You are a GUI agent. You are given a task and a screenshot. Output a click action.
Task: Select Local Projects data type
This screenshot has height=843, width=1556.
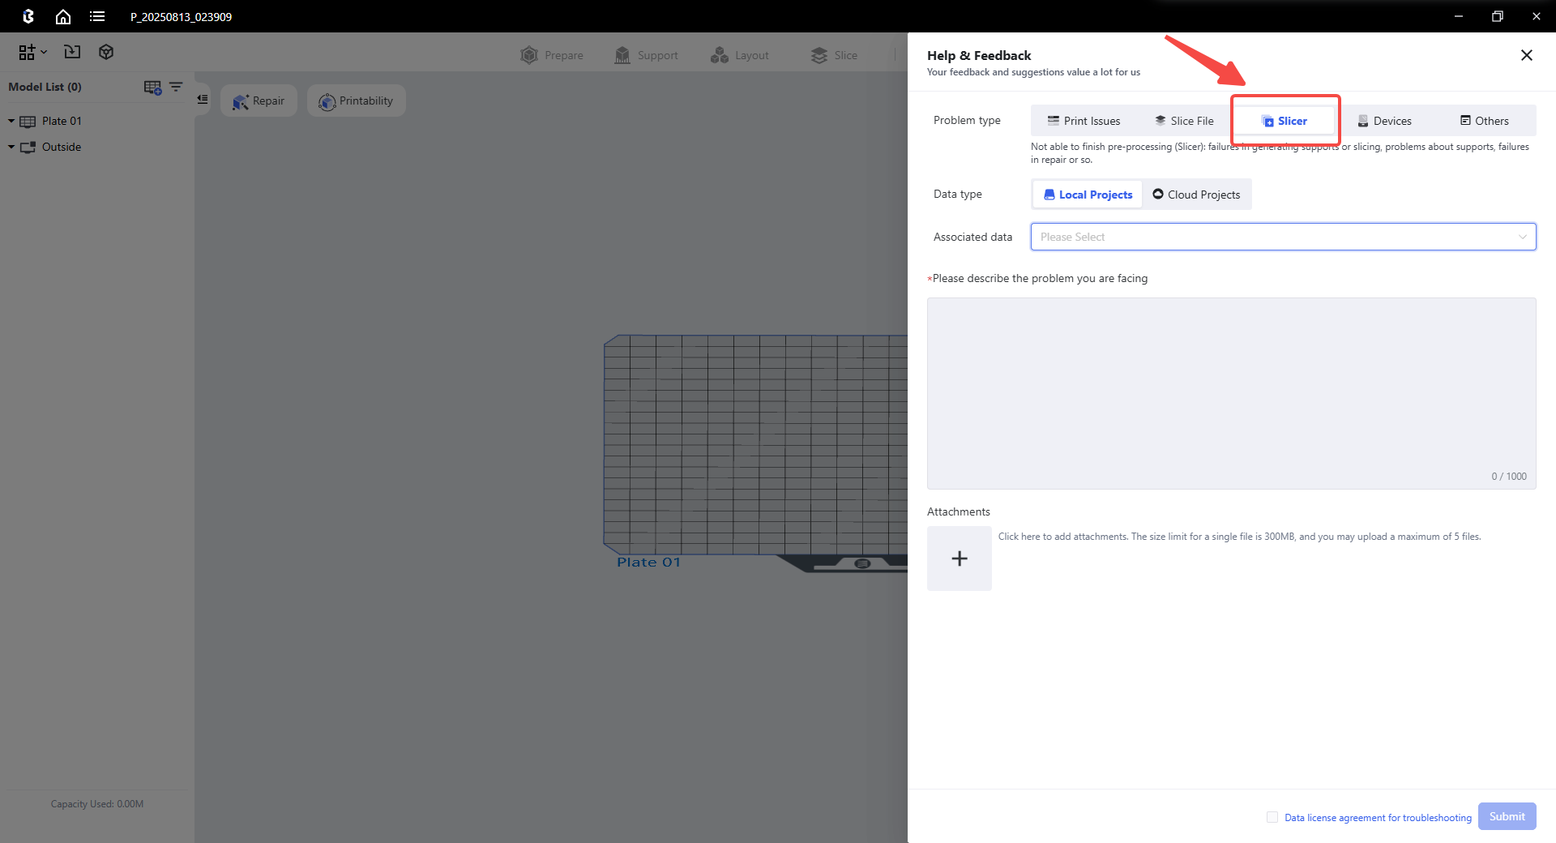click(x=1088, y=195)
